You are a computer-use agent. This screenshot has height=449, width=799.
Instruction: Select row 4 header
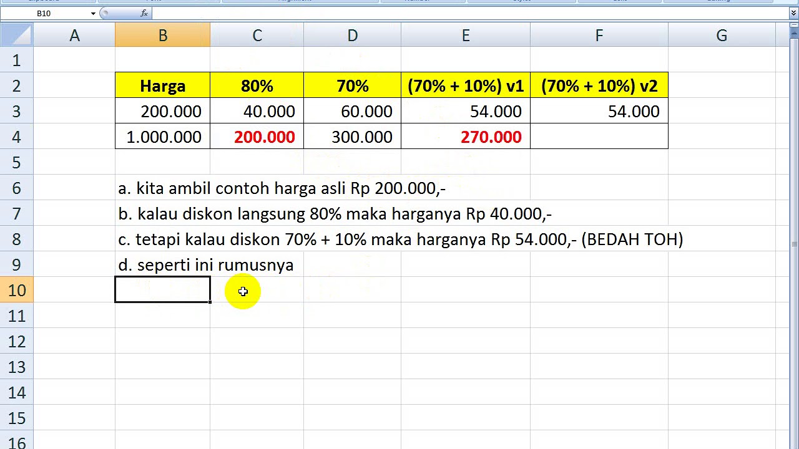pyautogui.click(x=16, y=137)
